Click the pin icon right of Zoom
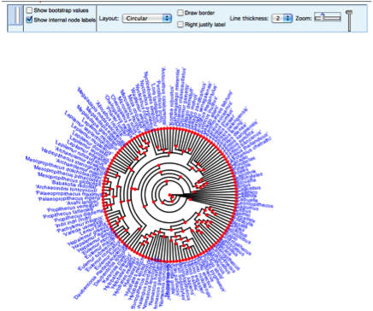Viewport: 373px width, 311px height. pyautogui.click(x=349, y=21)
